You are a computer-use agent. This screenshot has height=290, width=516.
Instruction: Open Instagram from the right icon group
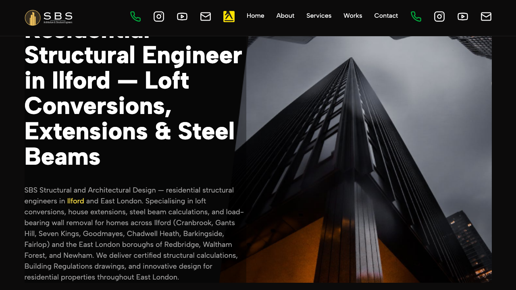point(439,17)
